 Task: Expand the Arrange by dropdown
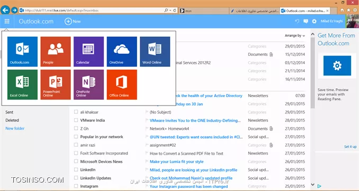click(x=295, y=35)
